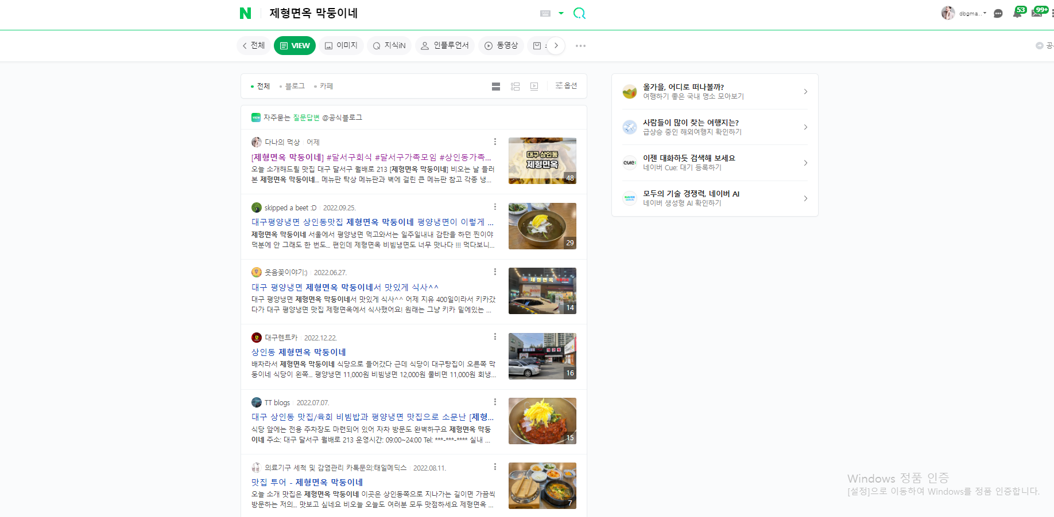Expand the account name dropdown
1054x517 pixels.
(973, 13)
